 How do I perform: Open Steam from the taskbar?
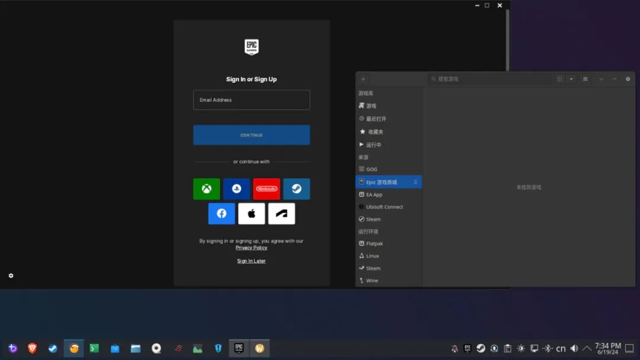click(53, 348)
